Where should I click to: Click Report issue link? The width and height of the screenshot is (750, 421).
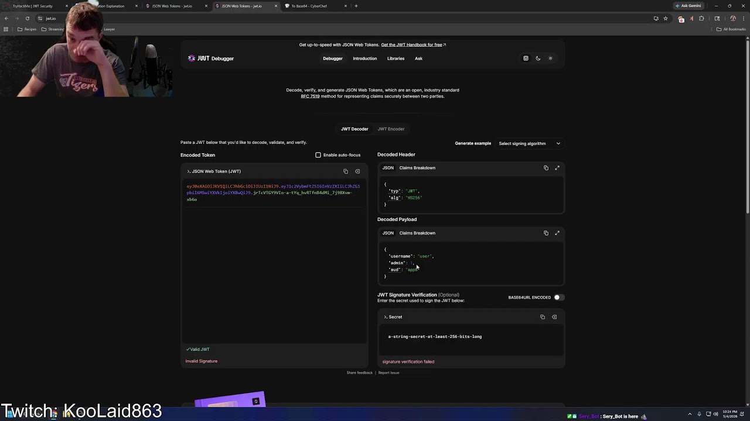tap(388, 372)
